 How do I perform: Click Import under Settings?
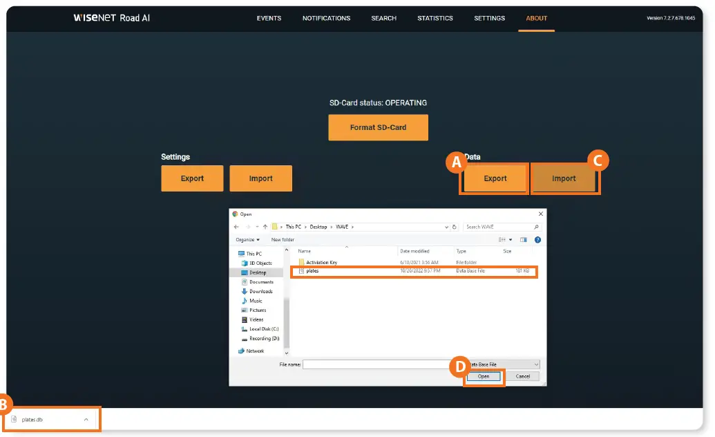(261, 178)
